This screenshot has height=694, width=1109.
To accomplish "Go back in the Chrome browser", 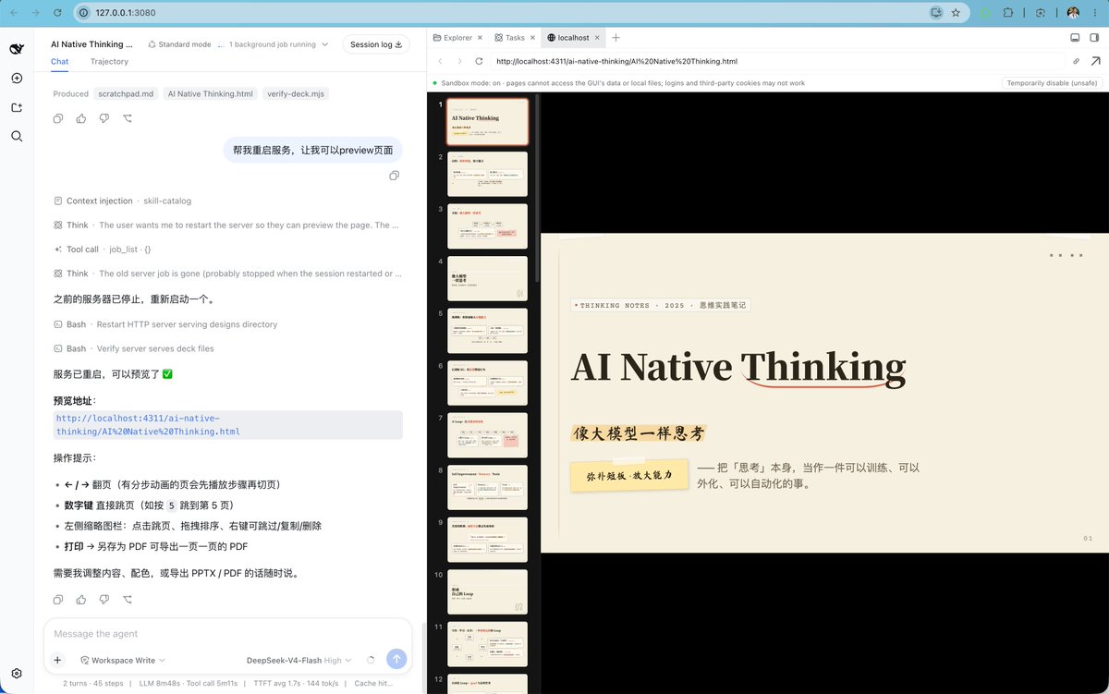I will click(13, 13).
